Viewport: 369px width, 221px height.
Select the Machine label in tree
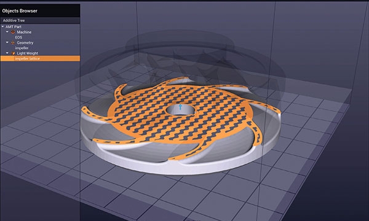pos(24,32)
